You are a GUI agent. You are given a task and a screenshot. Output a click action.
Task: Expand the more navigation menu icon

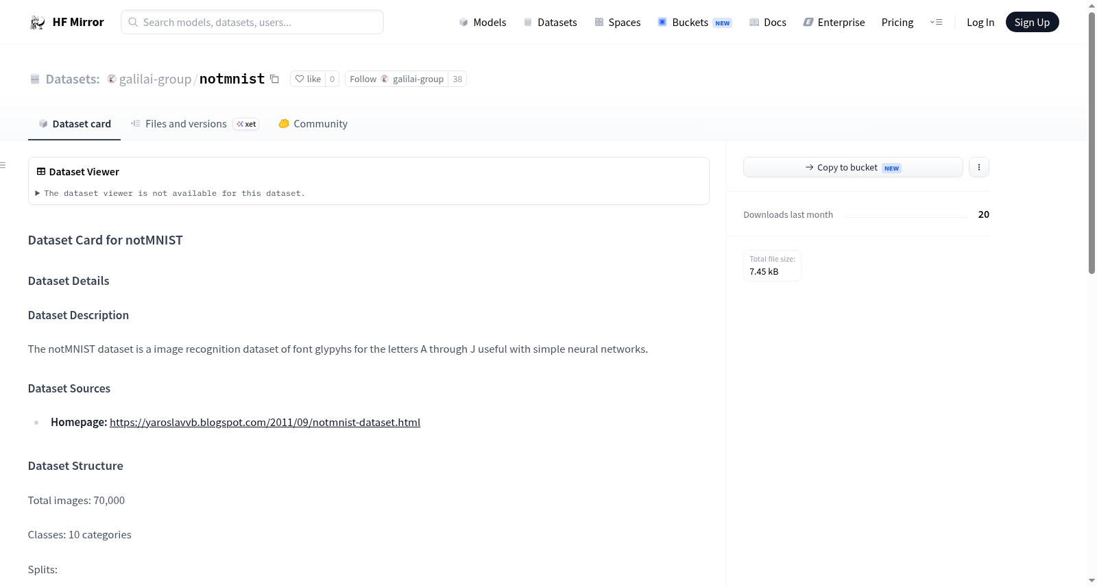click(x=936, y=22)
